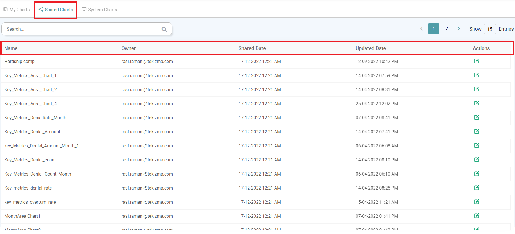Select page 1 in pagination
Viewport: 515px width, 234px height.
[x=433, y=29]
